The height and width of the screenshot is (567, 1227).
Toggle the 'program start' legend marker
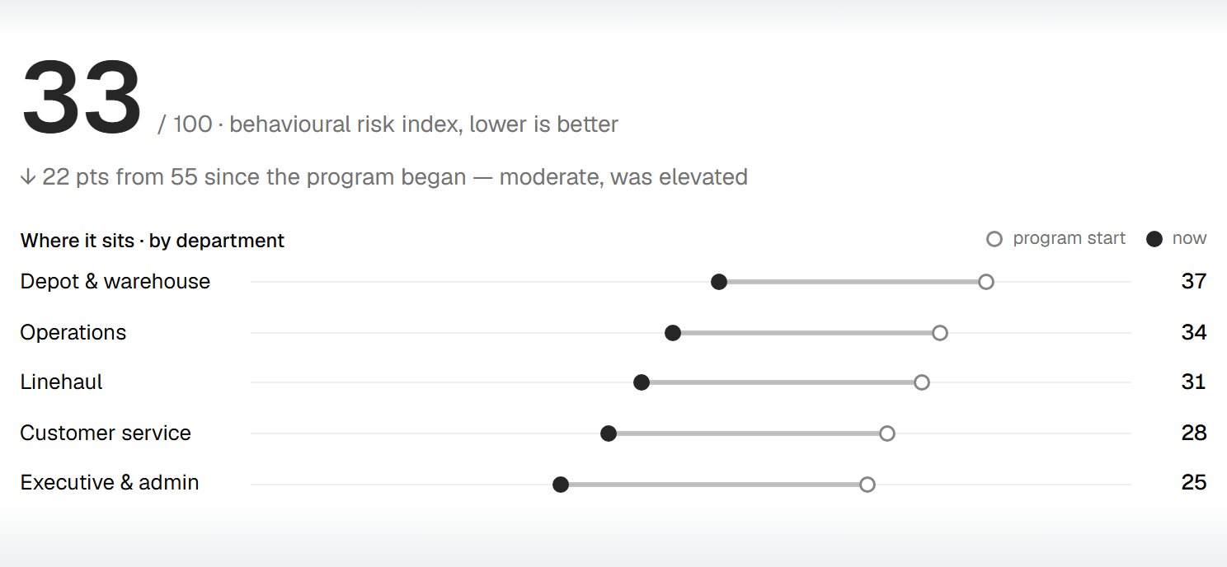(x=994, y=239)
